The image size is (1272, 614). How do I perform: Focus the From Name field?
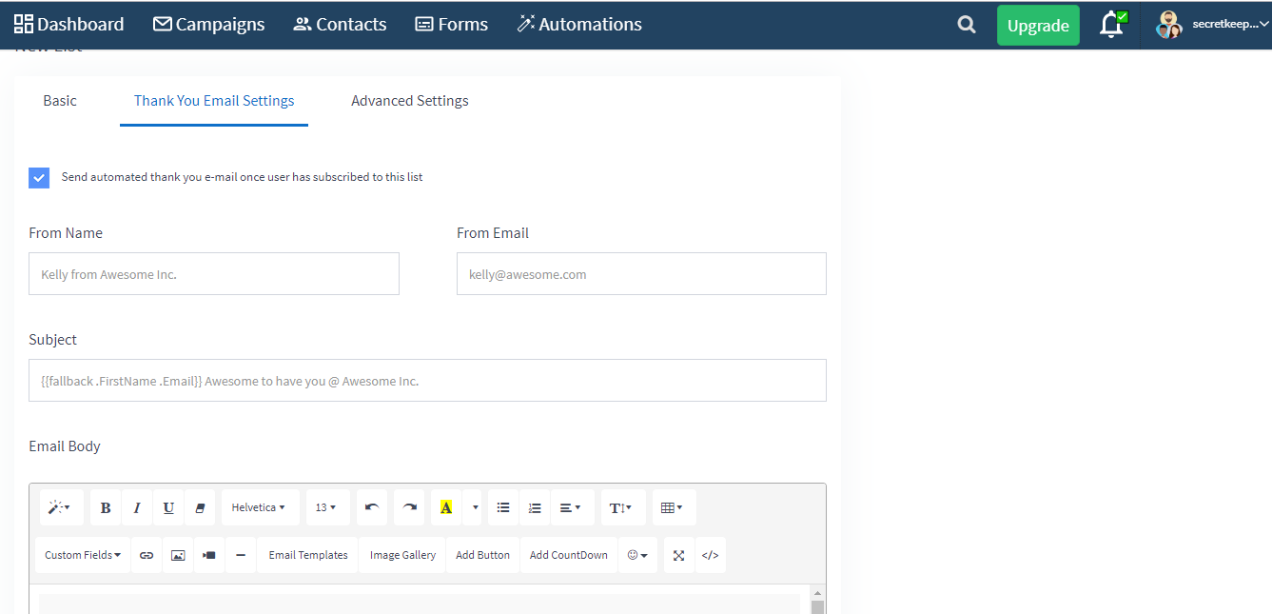[214, 273]
